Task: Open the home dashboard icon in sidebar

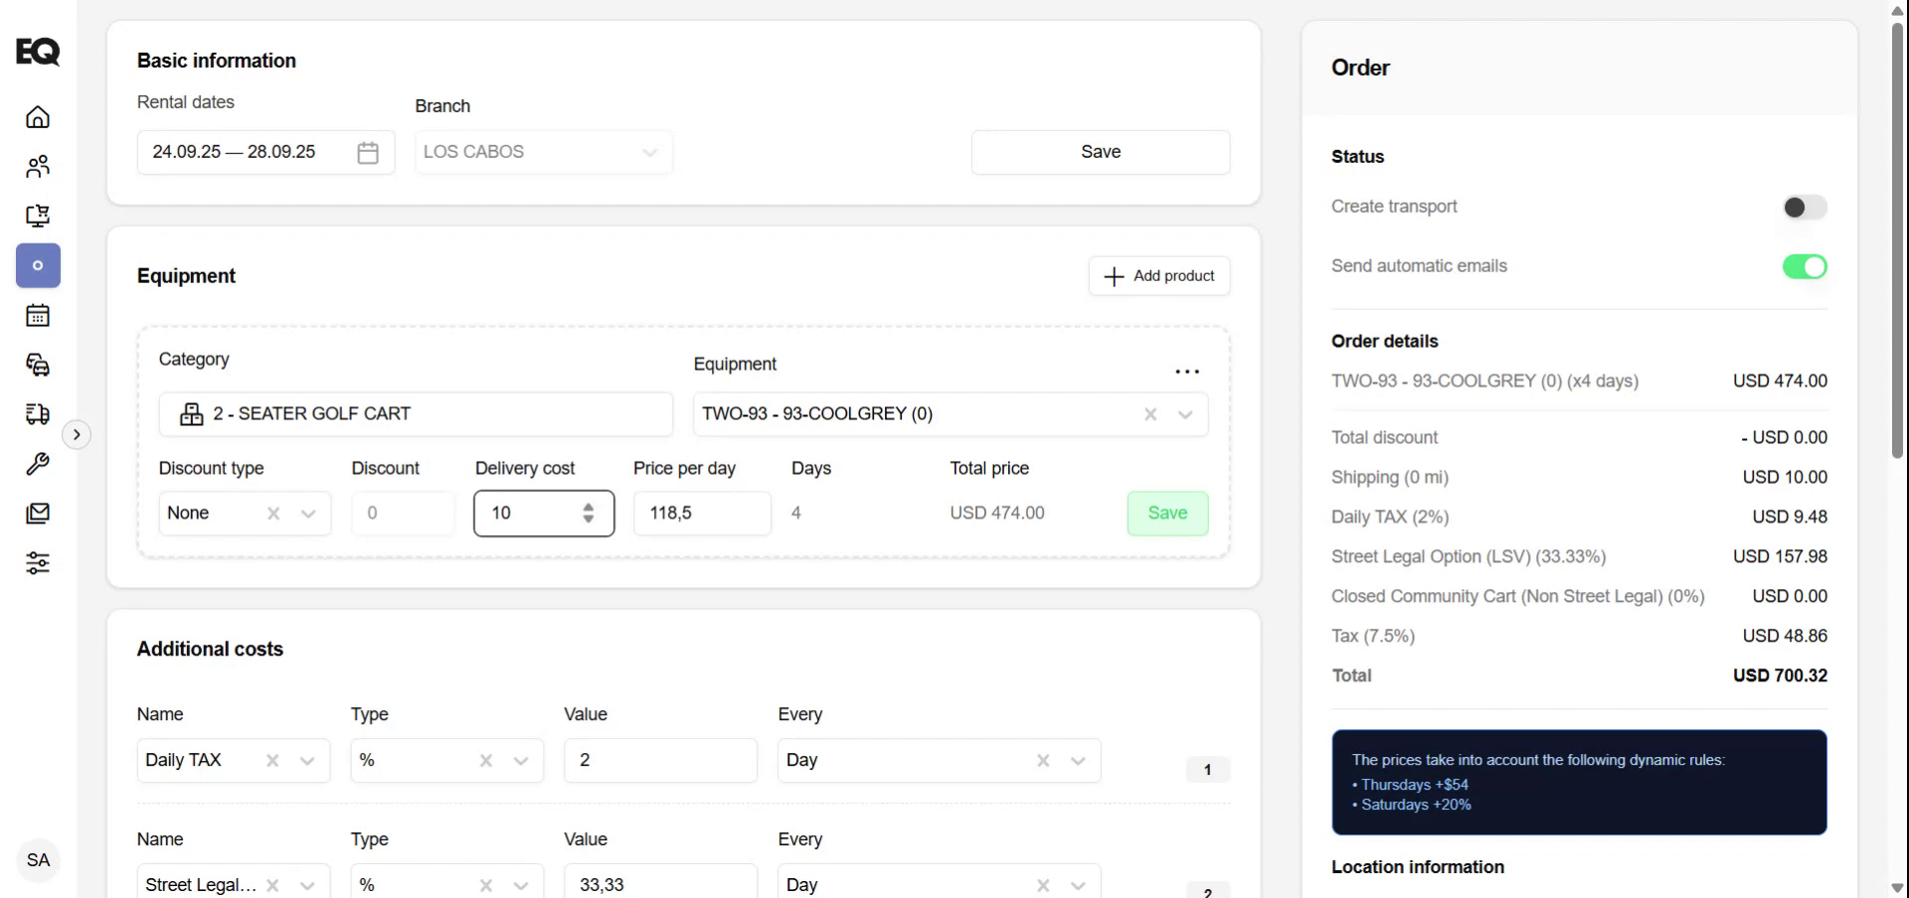Action: point(38,117)
